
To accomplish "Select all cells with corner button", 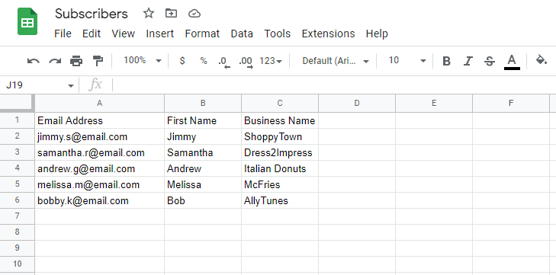I will coord(18,104).
